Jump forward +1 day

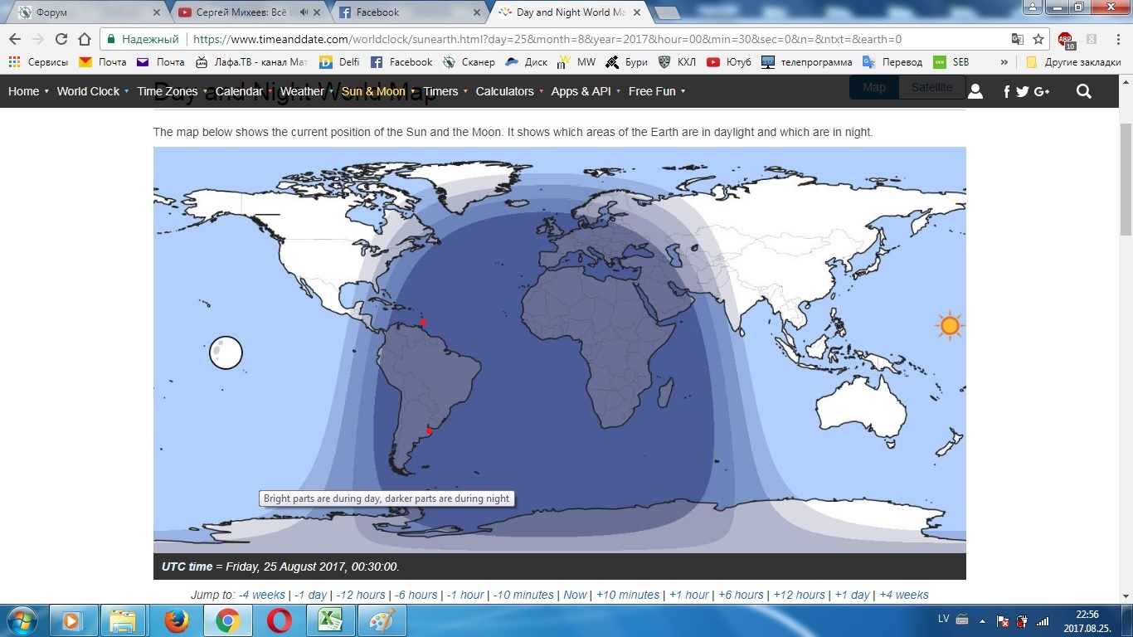(852, 595)
